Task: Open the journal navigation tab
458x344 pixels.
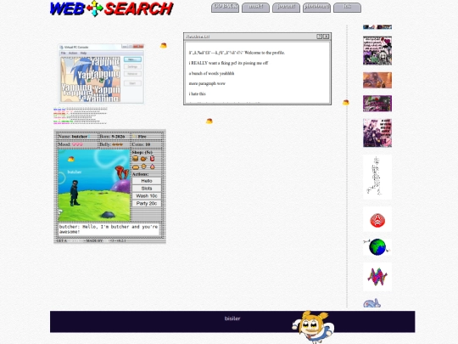Action: point(287,8)
